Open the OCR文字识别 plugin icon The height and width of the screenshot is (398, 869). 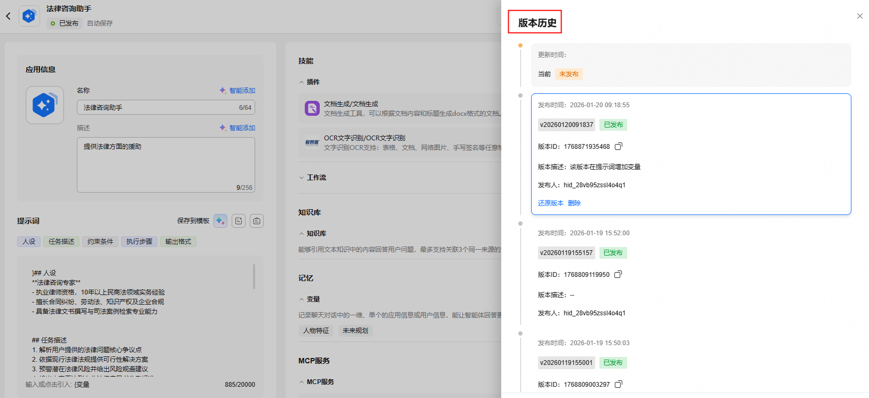(x=312, y=142)
